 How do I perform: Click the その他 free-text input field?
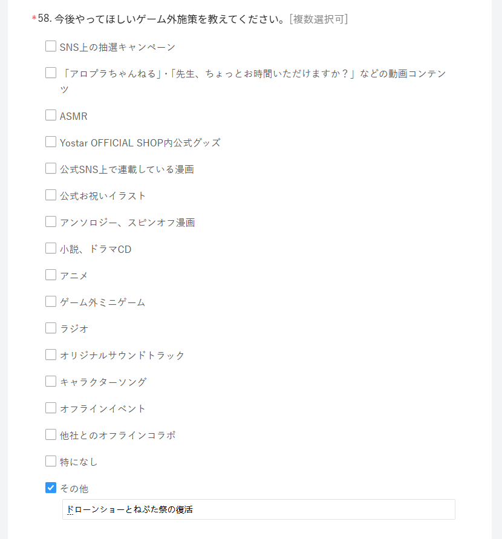pos(302,509)
